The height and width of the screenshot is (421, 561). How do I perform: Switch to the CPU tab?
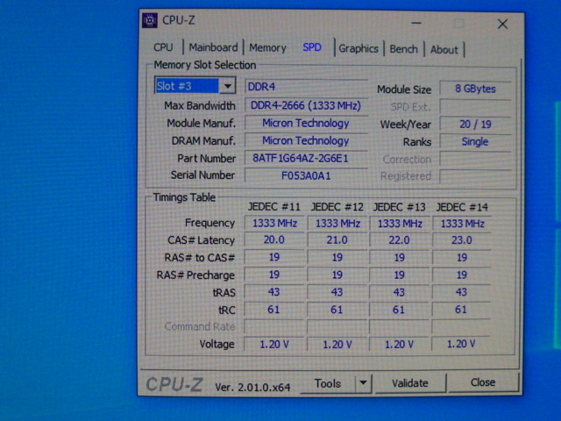(163, 47)
